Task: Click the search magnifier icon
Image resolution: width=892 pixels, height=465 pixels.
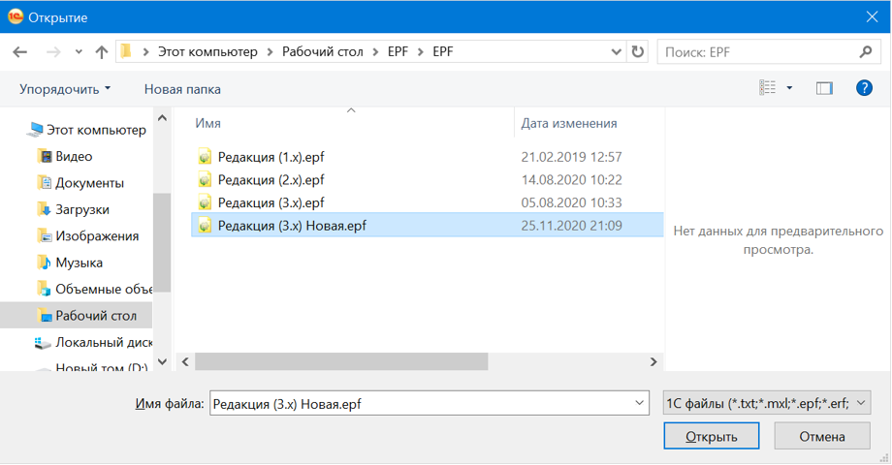Action: [866, 52]
